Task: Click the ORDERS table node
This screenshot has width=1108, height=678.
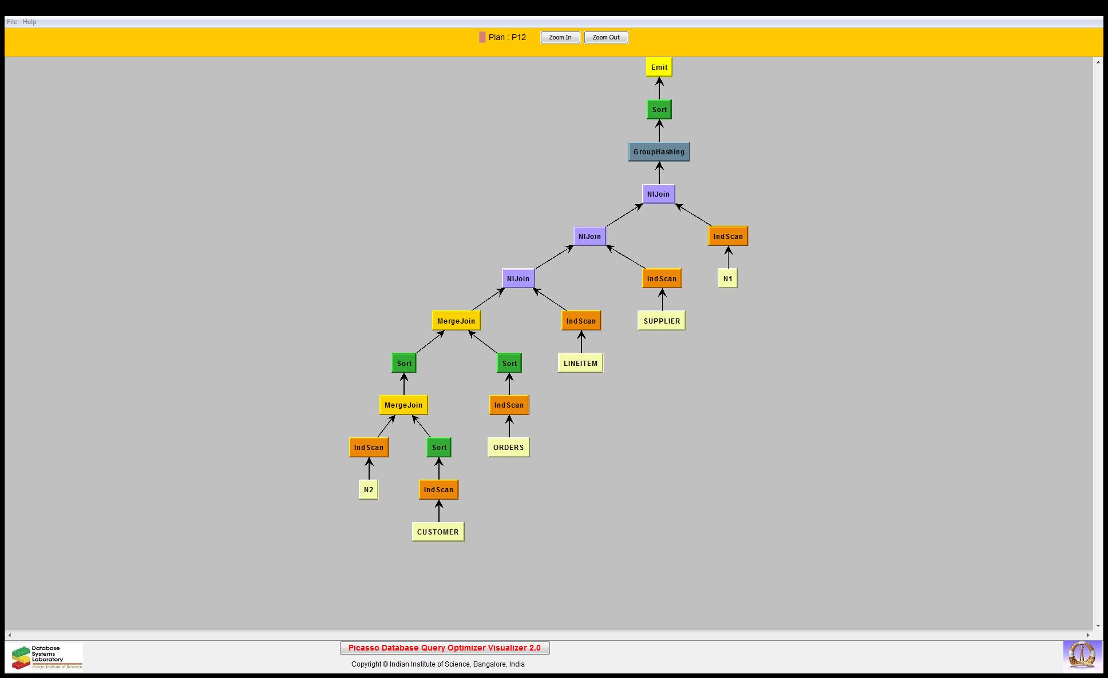Action: coord(508,448)
